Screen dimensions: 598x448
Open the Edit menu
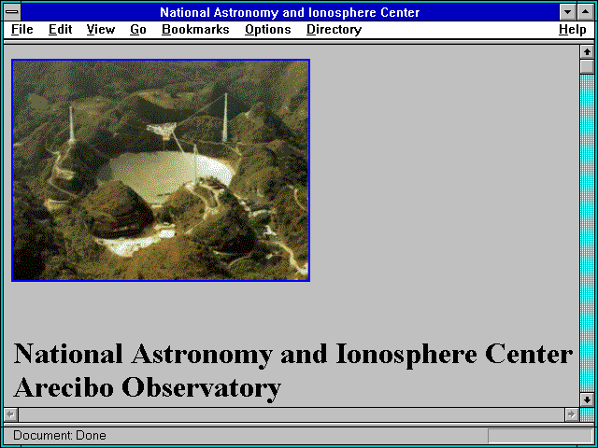click(60, 30)
